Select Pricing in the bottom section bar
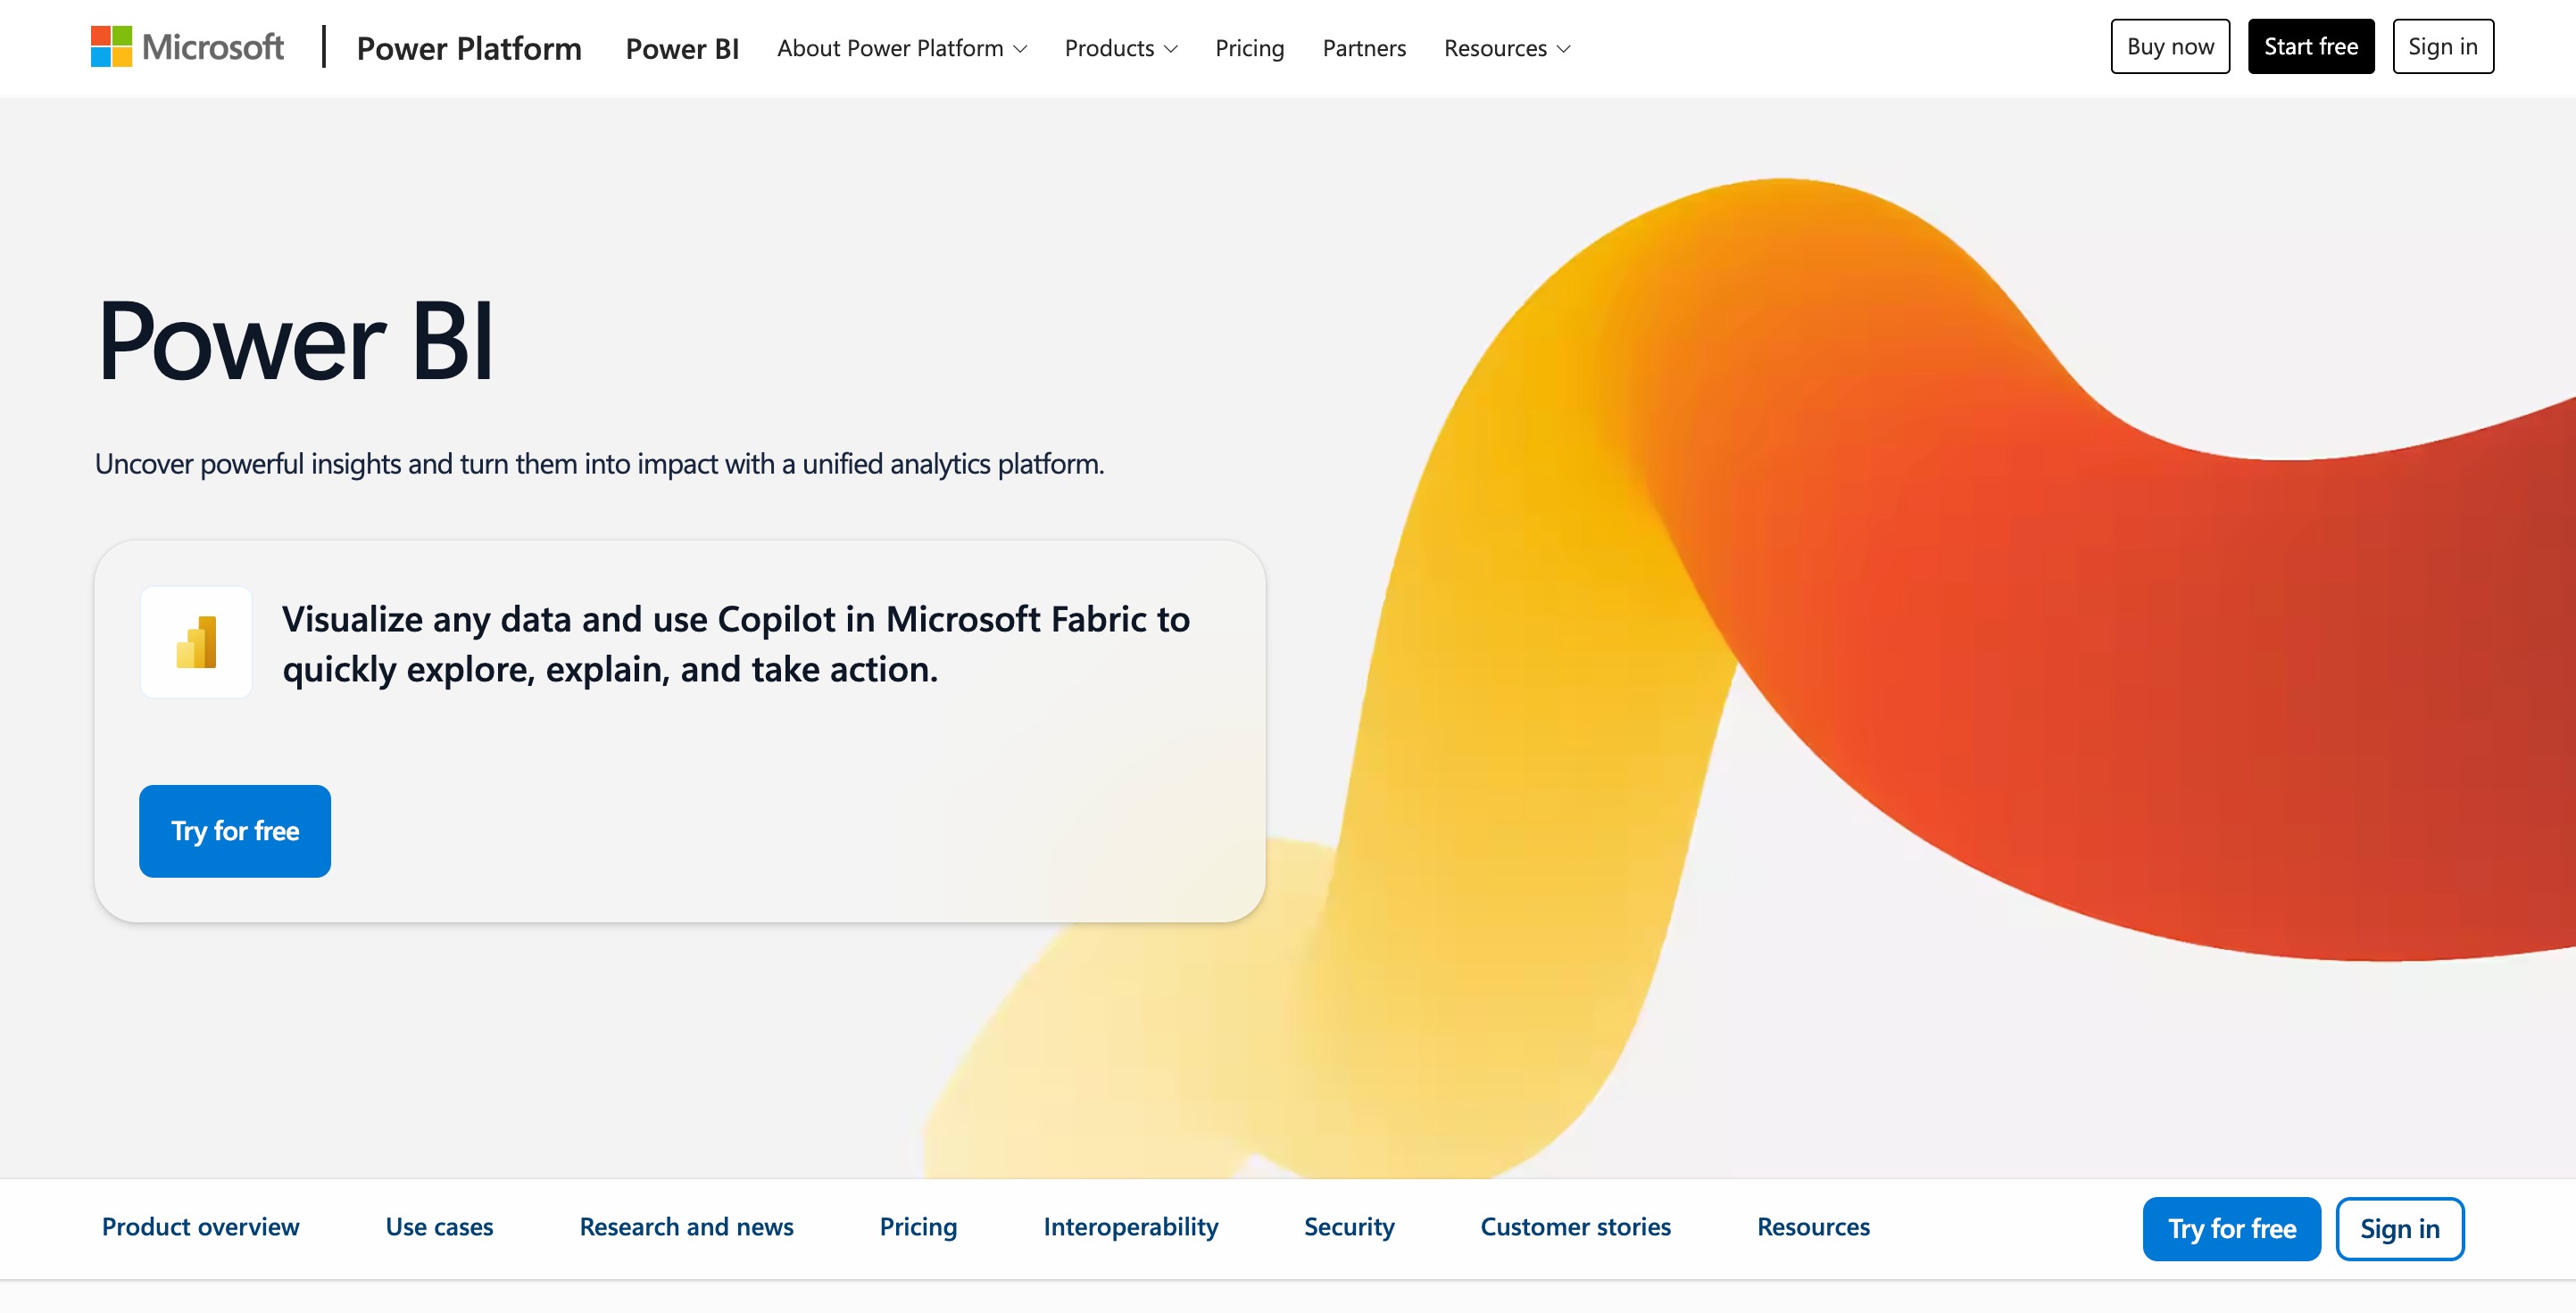 click(x=918, y=1226)
